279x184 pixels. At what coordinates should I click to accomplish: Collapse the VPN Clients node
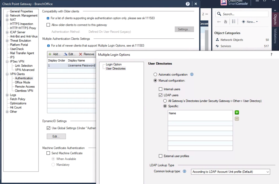point(7,74)
